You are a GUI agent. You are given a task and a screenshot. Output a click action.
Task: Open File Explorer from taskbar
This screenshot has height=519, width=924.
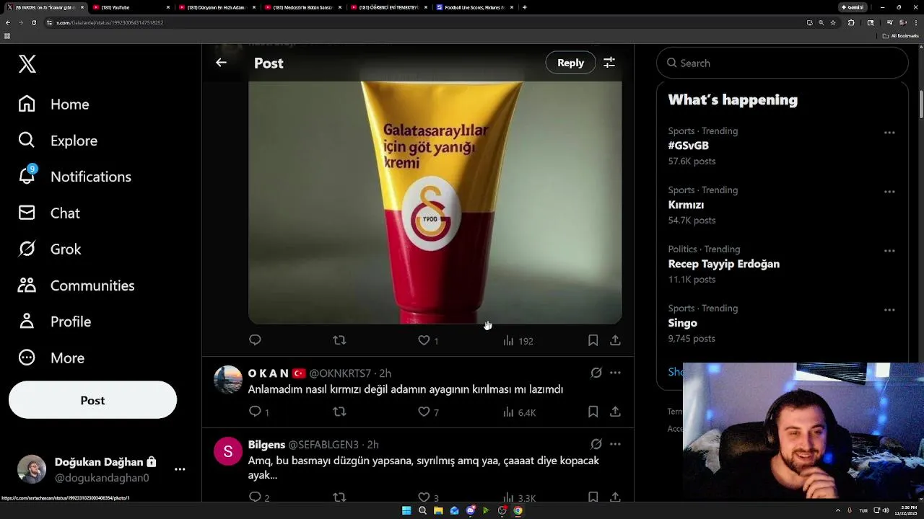[x=438, y=510]
